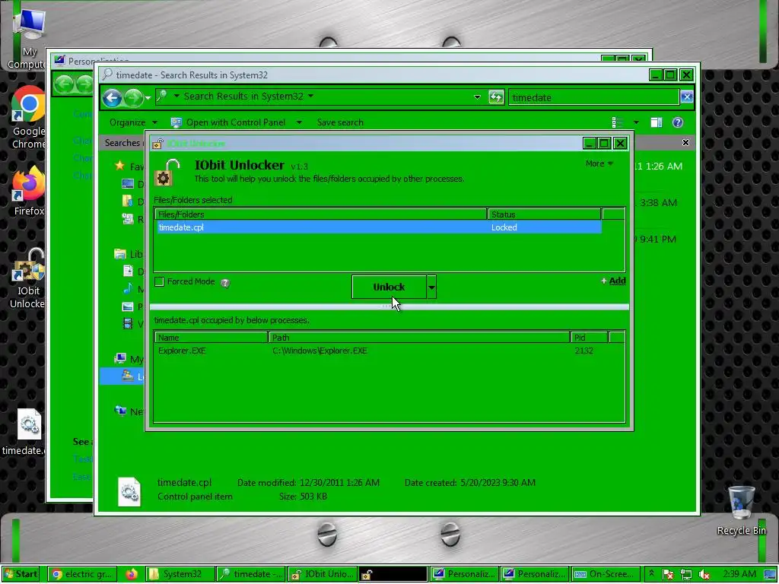This screenshot has width=779, height=584.
Task: Click the timedate search input field
Action: click(593, 97)
